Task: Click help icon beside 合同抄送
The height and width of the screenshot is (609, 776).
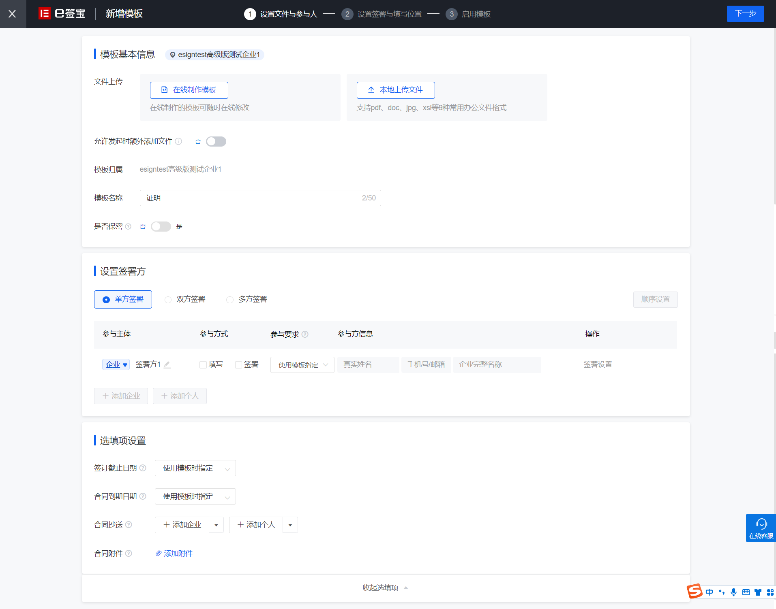Action: pyautogui.click(x=129, y=525)
